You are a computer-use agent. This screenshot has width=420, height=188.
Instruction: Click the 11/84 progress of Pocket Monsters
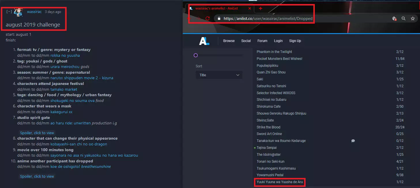400,59
